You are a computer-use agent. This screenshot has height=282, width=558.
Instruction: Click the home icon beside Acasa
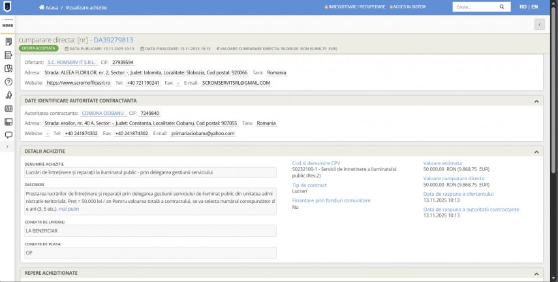point(42,7)
